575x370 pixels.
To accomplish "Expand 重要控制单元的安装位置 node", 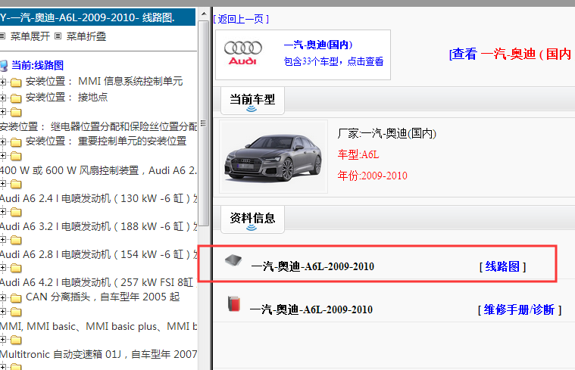I will coord(2,141).
